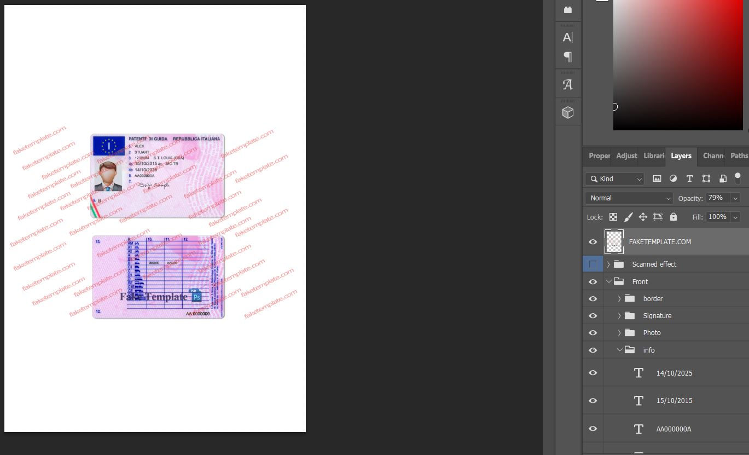Toggle layer filtering on/off switch

(x=738, y=178)
